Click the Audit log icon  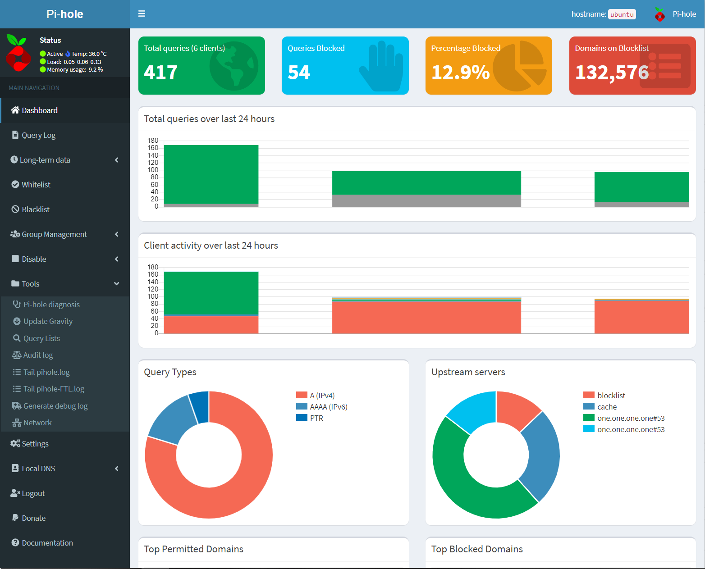16,355
